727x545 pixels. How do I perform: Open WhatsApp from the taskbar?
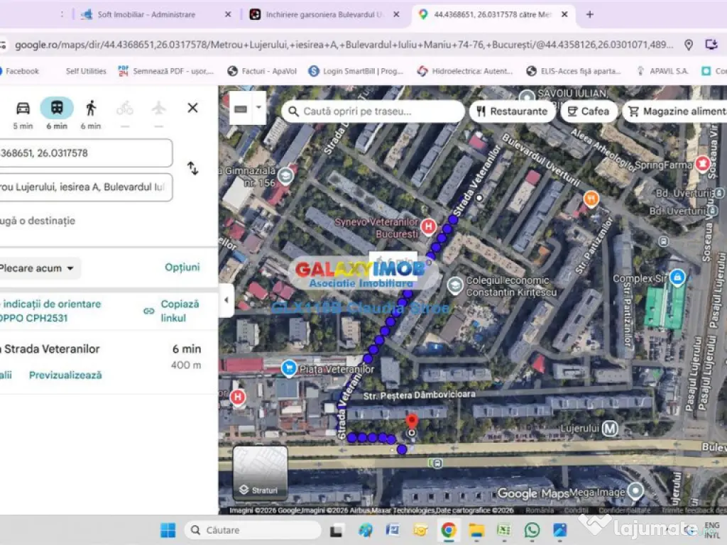pyautogui.click(x=532, y=530)
